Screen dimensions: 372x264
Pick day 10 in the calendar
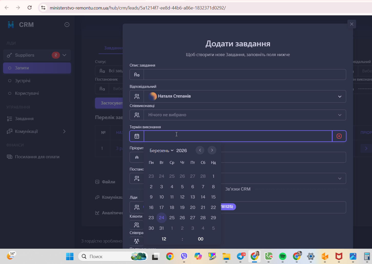(162, 197)
